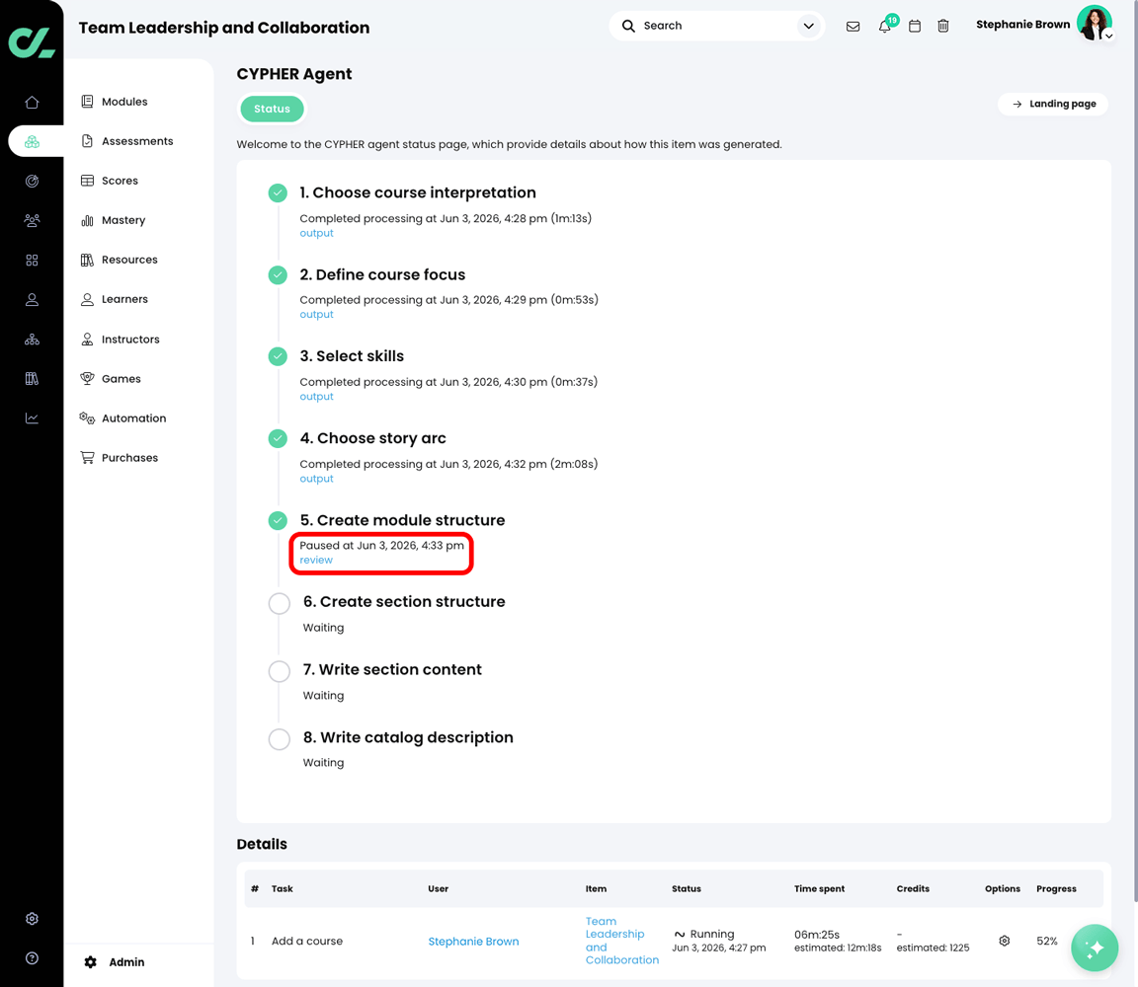Screen dimensions: 1138x987
Task: Click the green check for step 1
Action: pos(278,192)
